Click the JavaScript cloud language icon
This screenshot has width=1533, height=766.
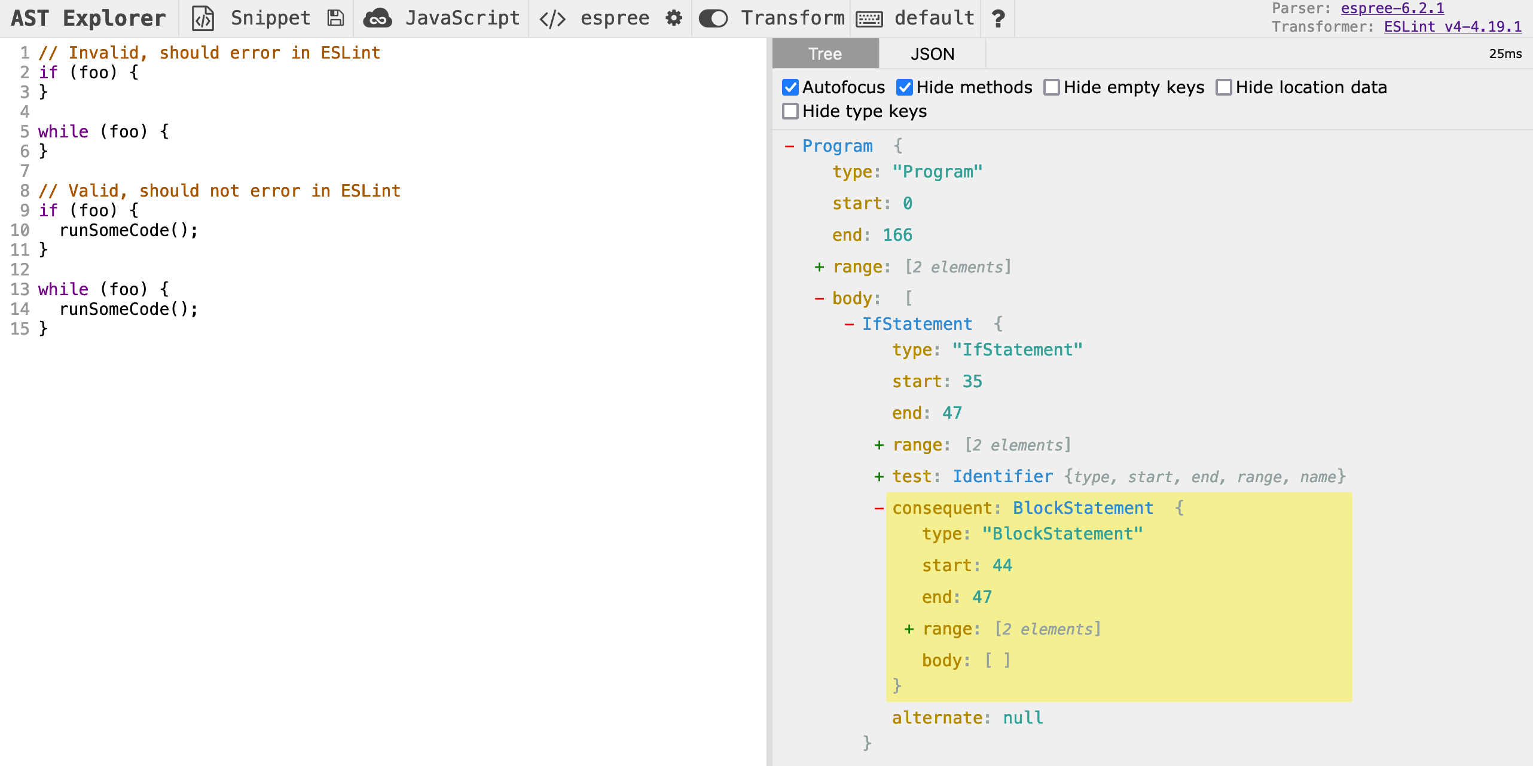tap(377, 19)
